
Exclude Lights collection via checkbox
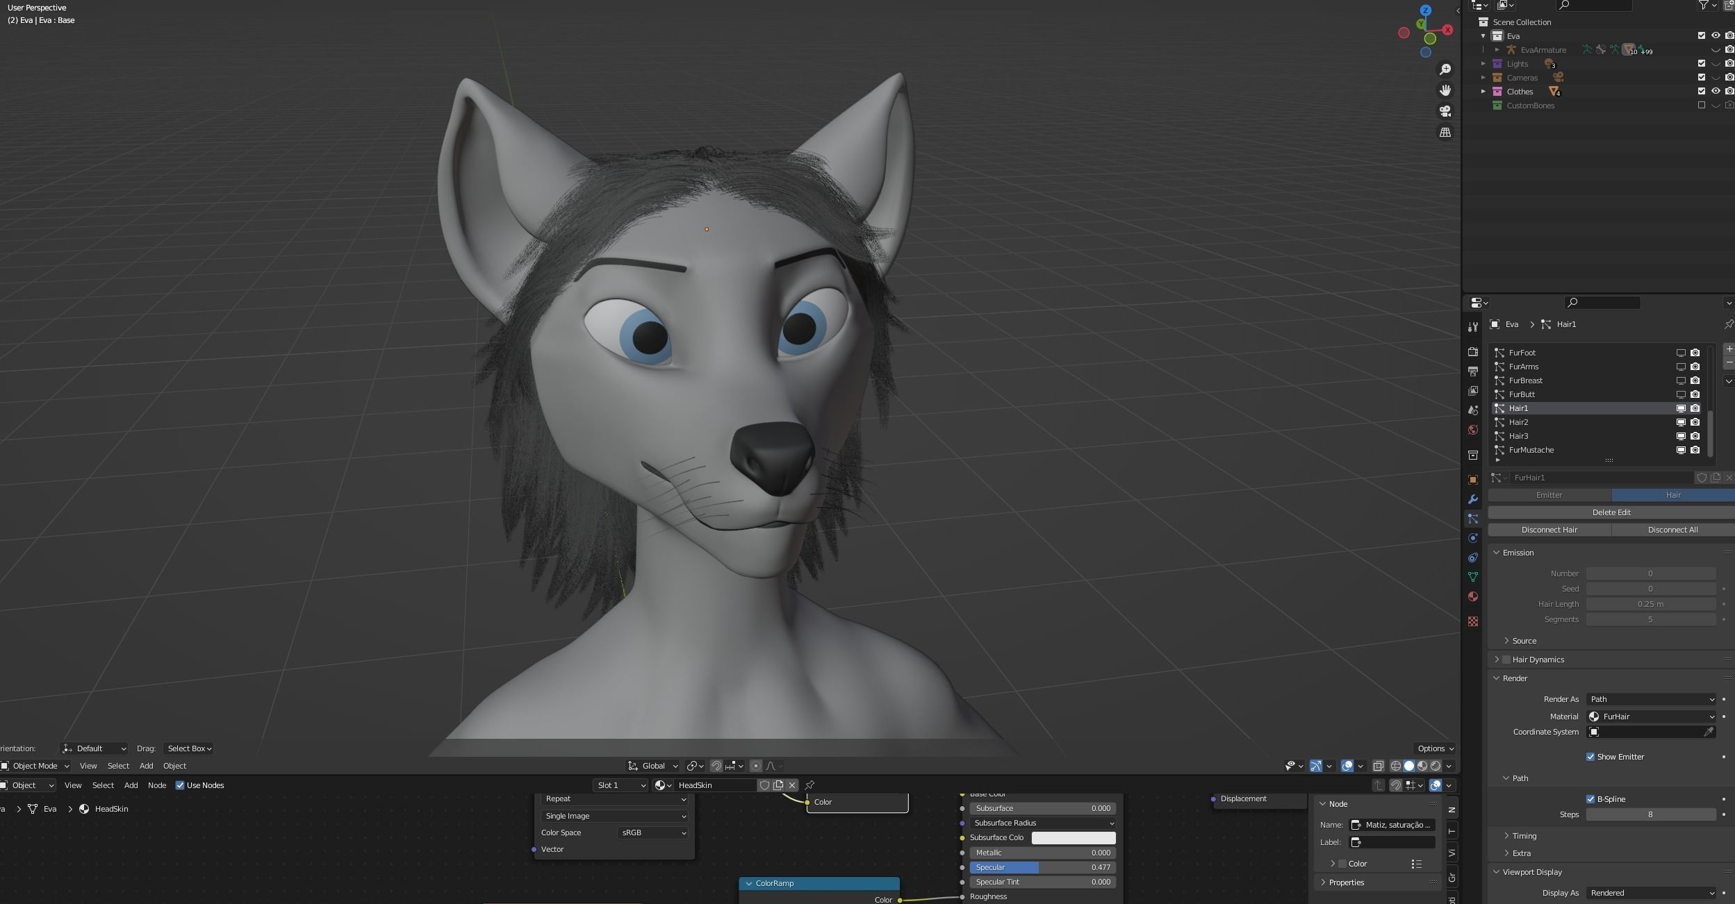tap(1702, 64)
